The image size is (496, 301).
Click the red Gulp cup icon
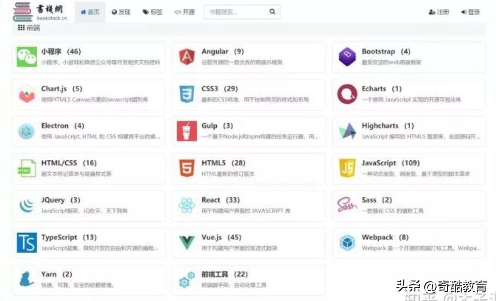(187, 131)
